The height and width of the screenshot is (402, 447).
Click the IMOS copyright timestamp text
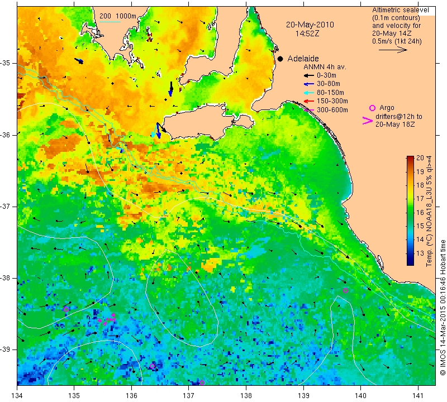443,307
